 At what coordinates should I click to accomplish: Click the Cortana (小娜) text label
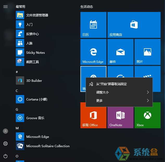pos(37,99)
